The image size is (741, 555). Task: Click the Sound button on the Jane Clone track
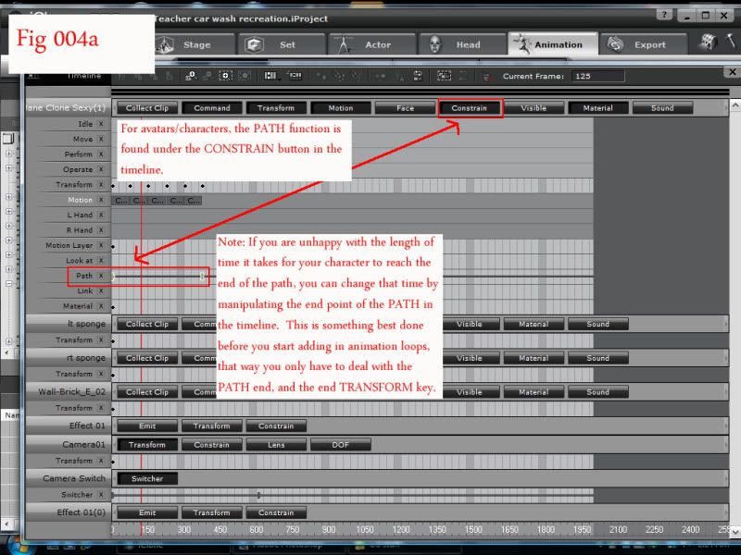(x=662, y=108)
